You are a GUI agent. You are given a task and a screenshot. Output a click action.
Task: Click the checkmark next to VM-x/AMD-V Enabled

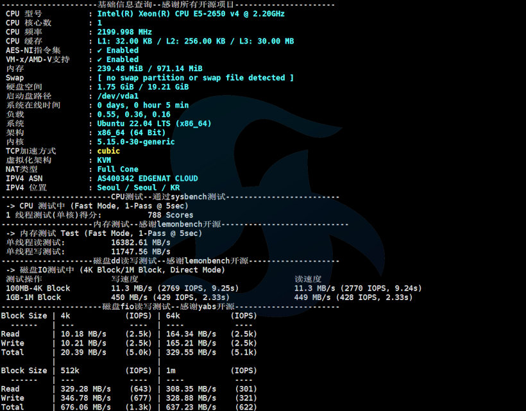pos(101,60)
